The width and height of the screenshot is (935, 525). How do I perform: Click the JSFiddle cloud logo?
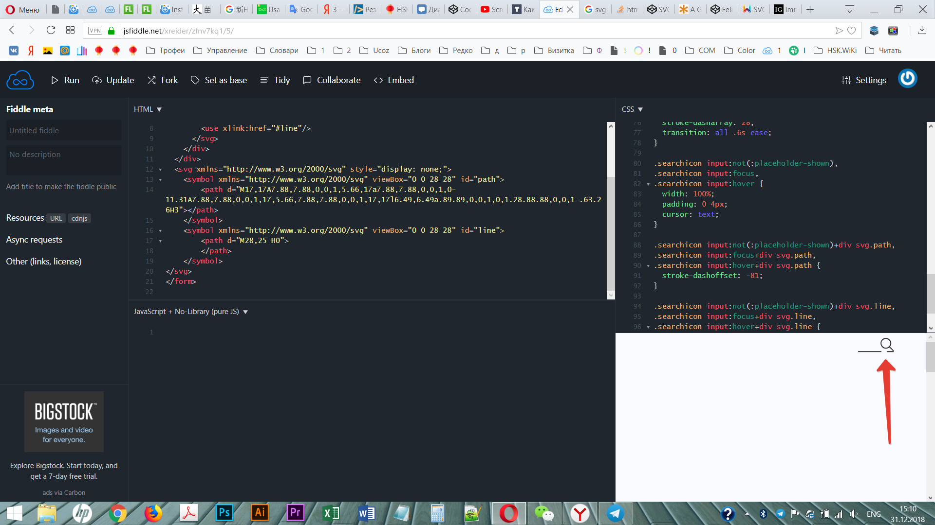tap(20, 80)
